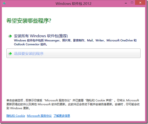This screenshot has height=124, width=148.
Task: Click the 到 Windows 更新 line of notice
Action: click(x=18, y=108)
